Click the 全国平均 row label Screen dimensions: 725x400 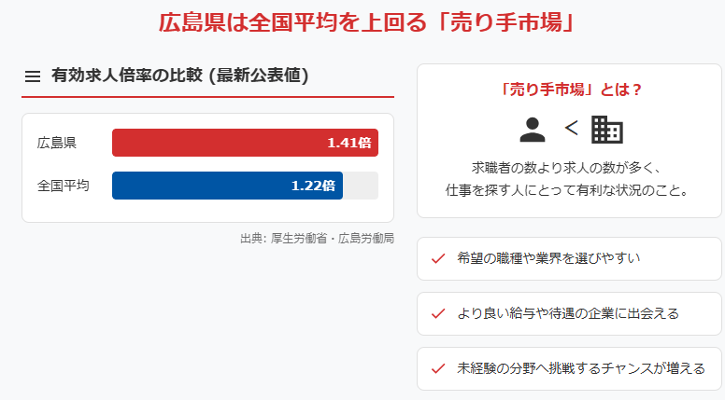tap(63, 186)
